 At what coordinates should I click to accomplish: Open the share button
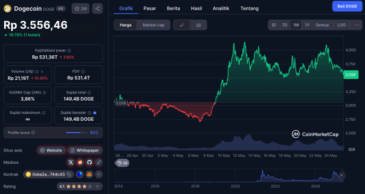tap(98, 9)
